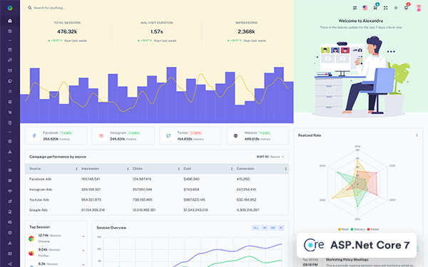This screenshot has height=267, width=428.
Task: Toggle fullscreen mode icon in header
Action: pos(385,8)
